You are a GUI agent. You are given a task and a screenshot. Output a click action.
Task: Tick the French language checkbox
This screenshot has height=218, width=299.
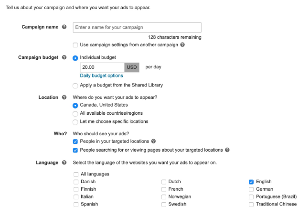pyautogui.click(x=164, y=189)
